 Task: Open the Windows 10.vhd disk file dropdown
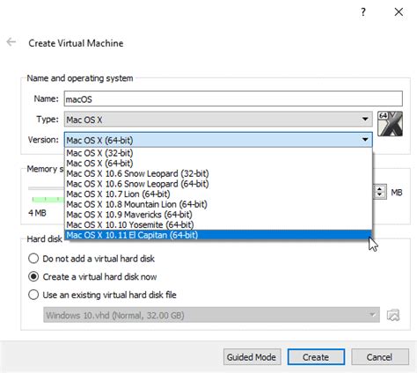[x=211, y=315]
